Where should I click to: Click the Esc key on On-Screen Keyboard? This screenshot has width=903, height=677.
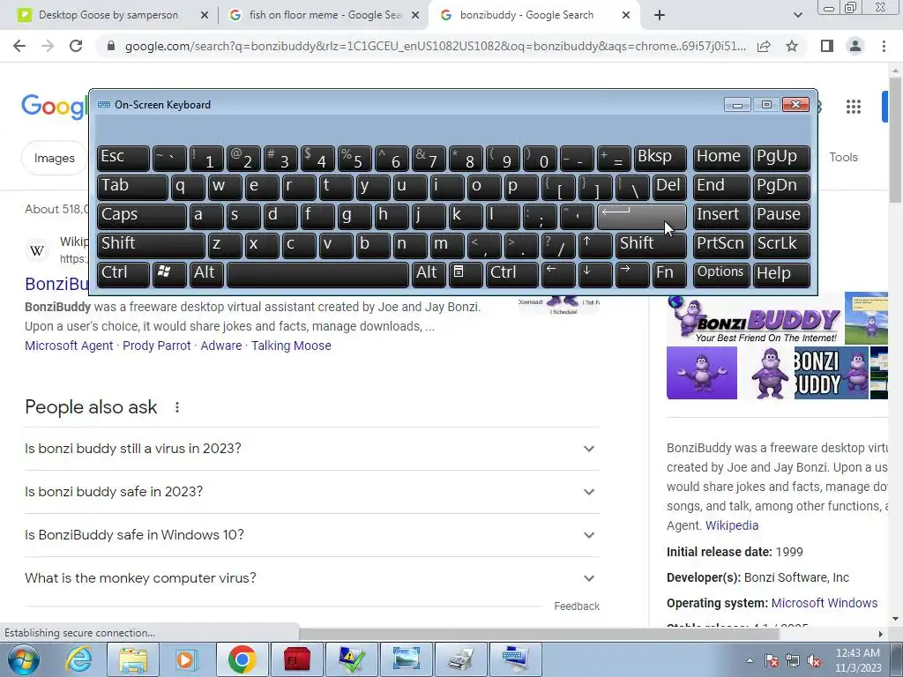123,159
